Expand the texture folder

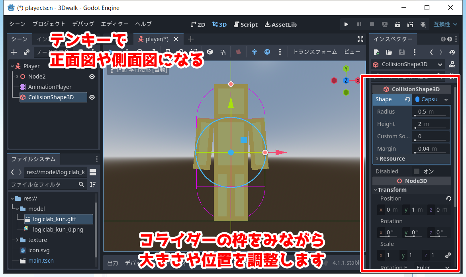tap(17, 240)
